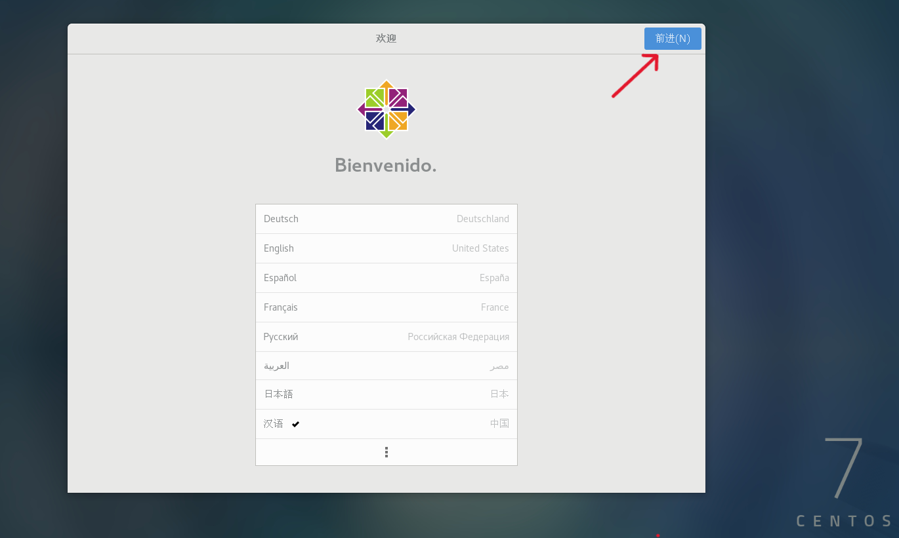
Task: Select Deutsch language row
Action: coord(387,219)
